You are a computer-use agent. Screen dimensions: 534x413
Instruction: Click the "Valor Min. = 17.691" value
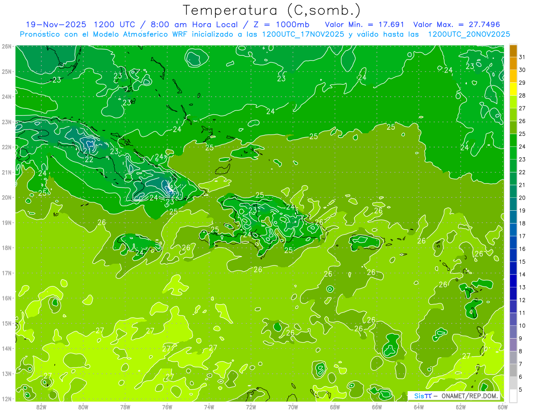coord(364,24)
